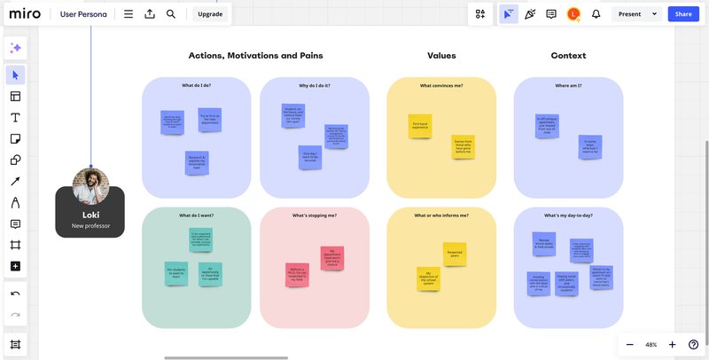Screen dimensions: 709x360
Task: Toggle the Reactions party popper icon
Action: [530, 14]
